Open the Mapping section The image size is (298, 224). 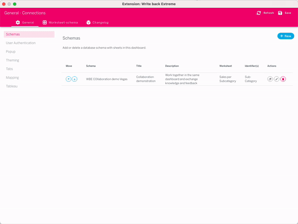[x=13, y=77]
